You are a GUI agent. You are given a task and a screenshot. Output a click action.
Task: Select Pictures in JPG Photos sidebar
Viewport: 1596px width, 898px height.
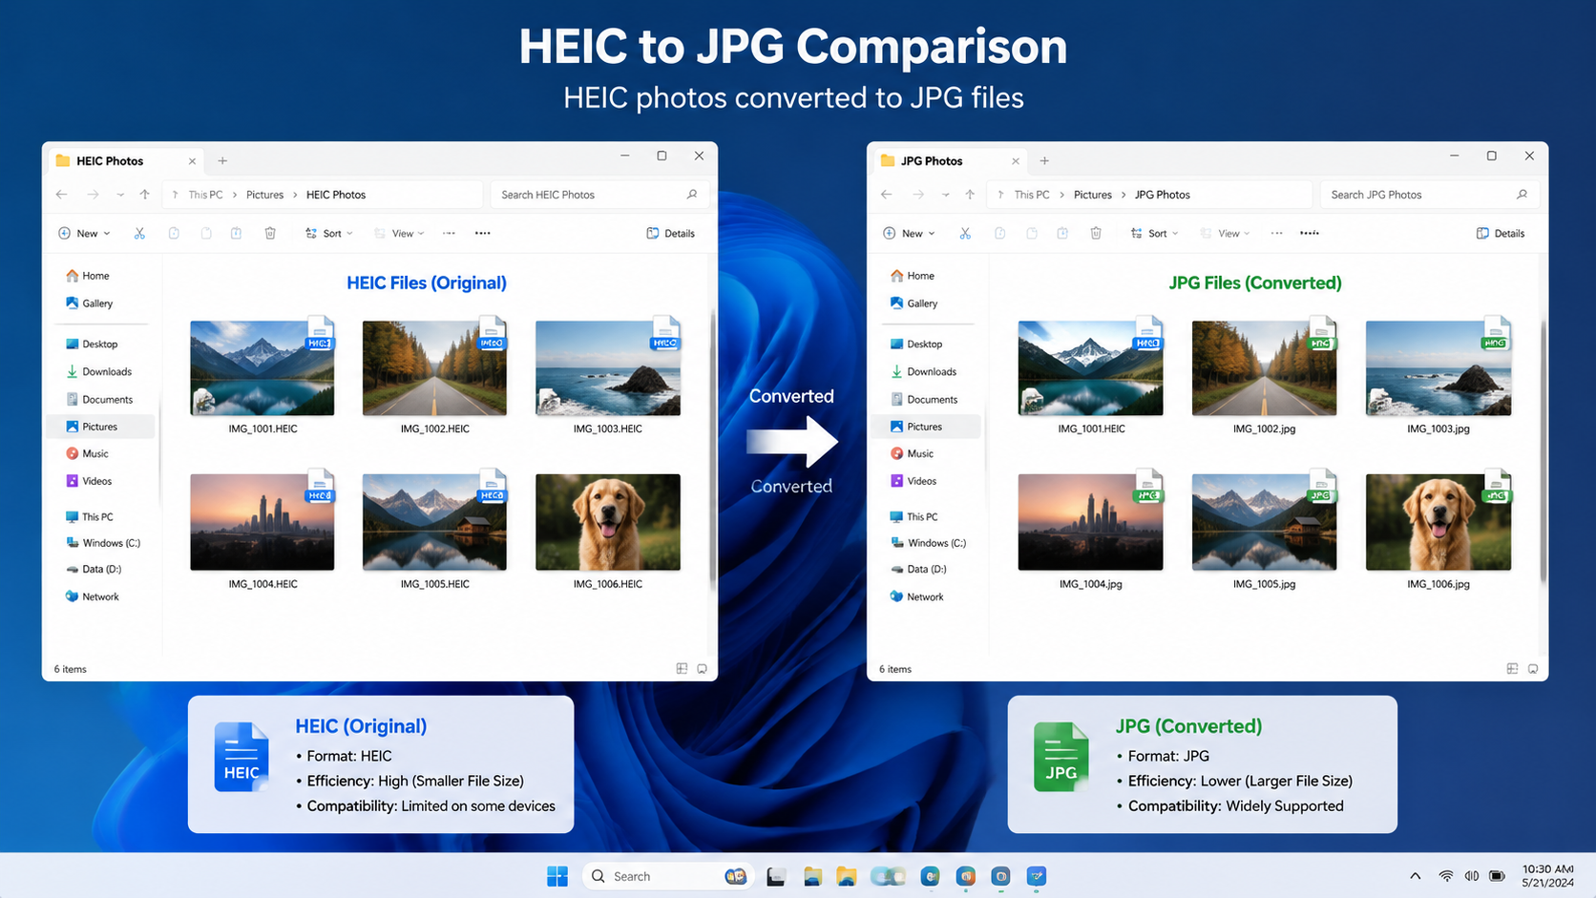coord(926,427)
